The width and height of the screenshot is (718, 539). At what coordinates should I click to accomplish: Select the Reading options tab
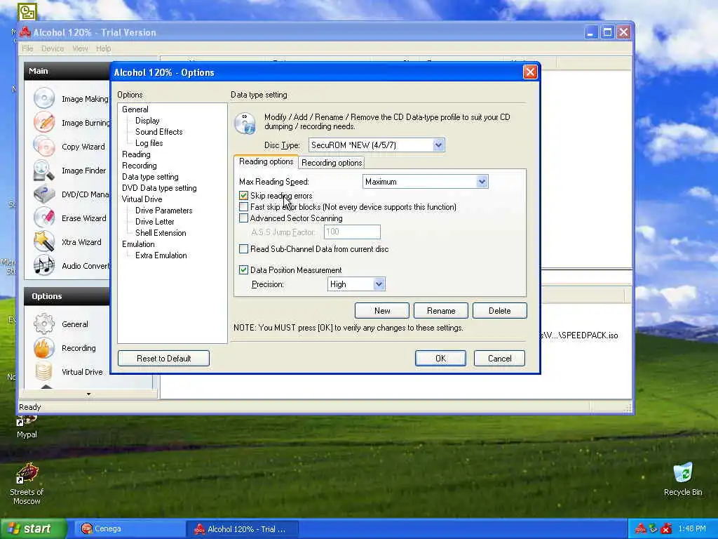[x=266, y=161]
